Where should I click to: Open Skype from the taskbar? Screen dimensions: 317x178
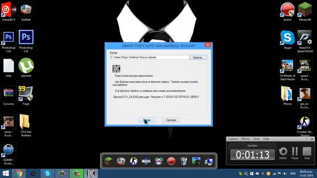click(48, 174)
